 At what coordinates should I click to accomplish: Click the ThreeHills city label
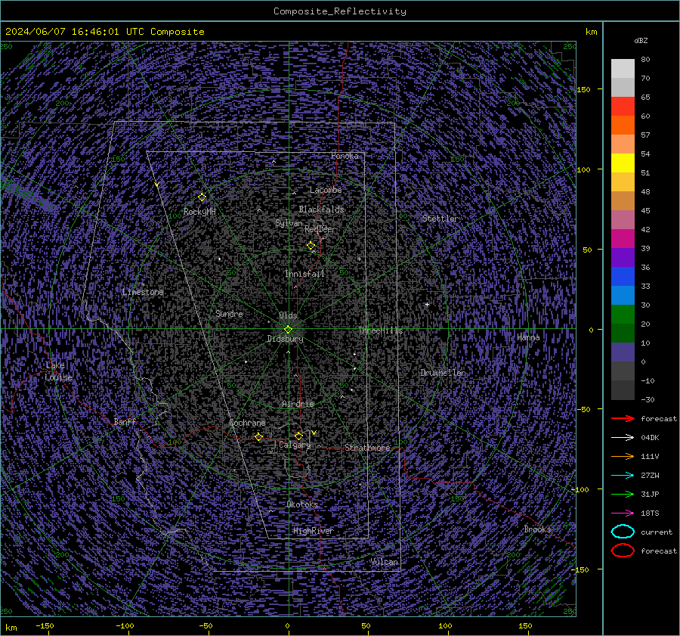(380, 330)
